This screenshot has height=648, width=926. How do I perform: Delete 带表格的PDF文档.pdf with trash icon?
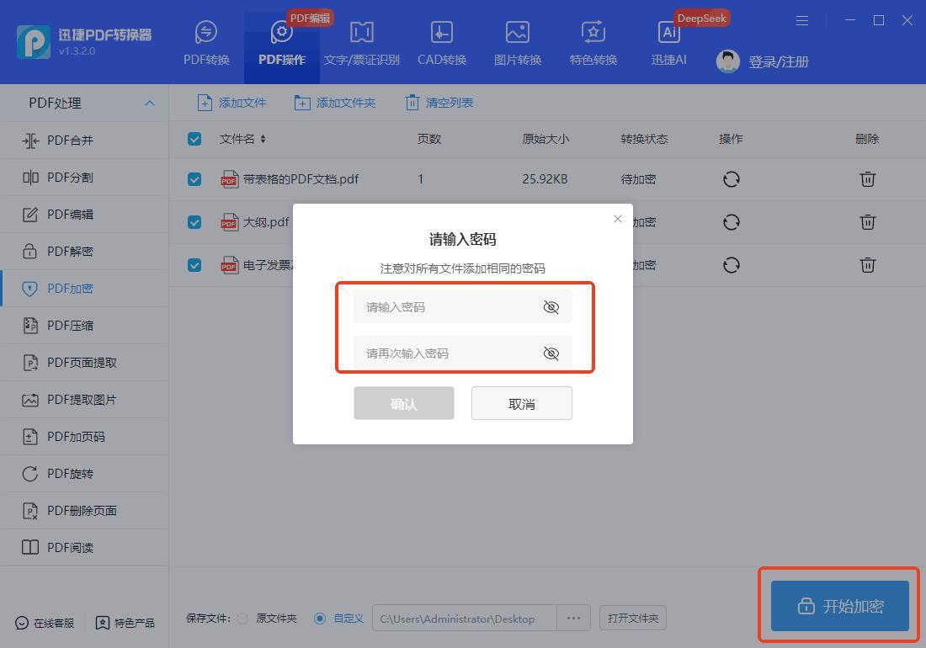pyautogui.click(x=867, y=178)
